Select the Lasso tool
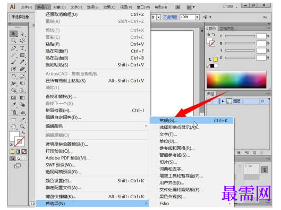 tap(22, 41)
